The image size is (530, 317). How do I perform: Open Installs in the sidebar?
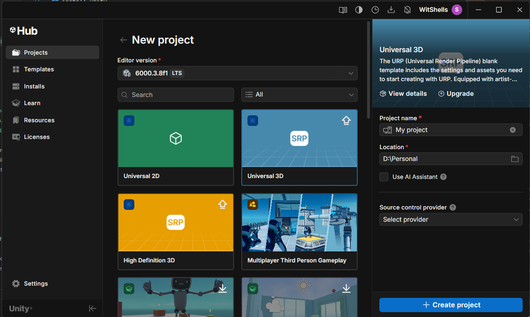pos(52,86)
